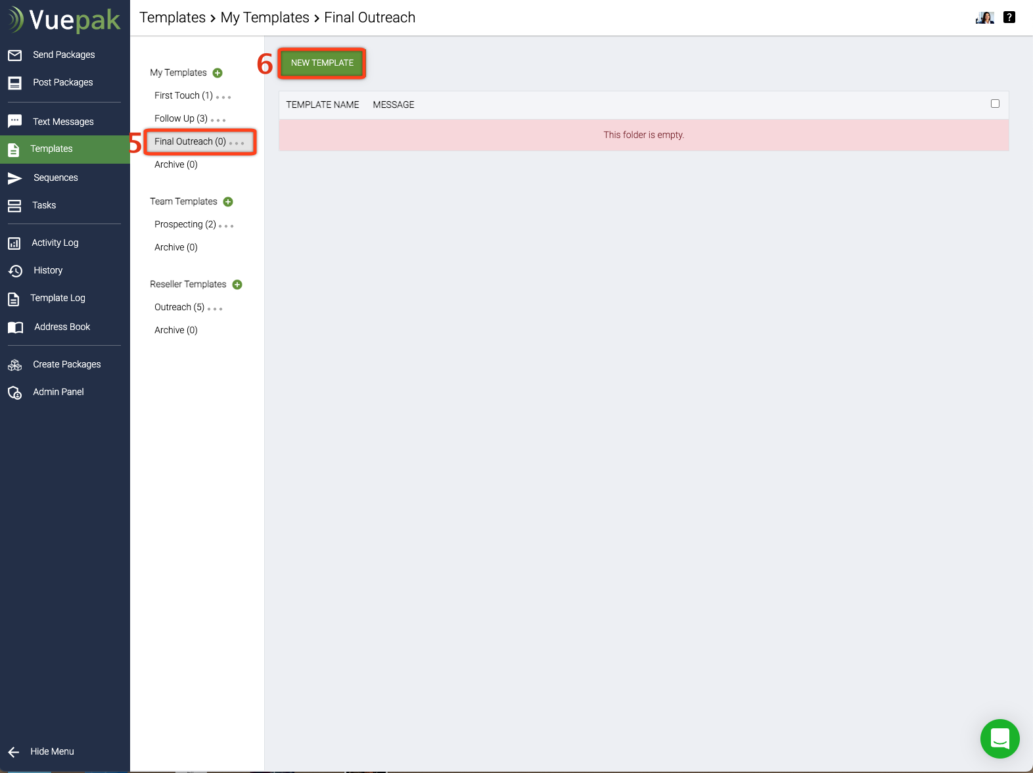Open options menu for First Touch folder

223,97
